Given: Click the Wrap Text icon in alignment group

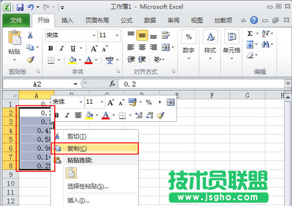Looking at the screenshot, I should (x=166, y=35).
